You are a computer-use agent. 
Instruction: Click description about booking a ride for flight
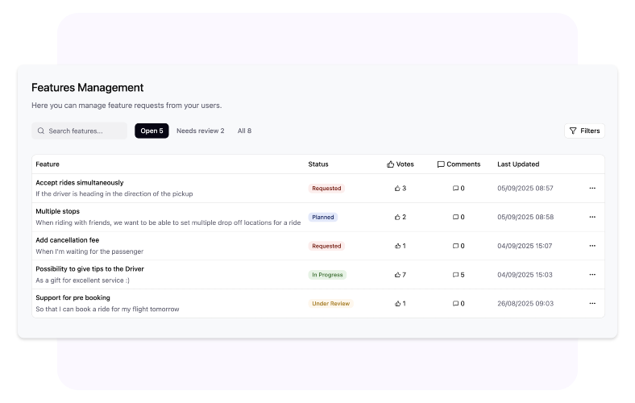click(107, 309)
